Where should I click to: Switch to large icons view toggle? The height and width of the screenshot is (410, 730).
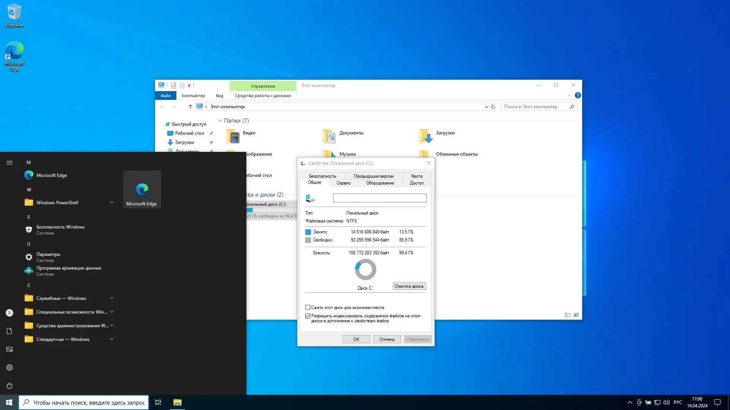(x=576, y=315)
